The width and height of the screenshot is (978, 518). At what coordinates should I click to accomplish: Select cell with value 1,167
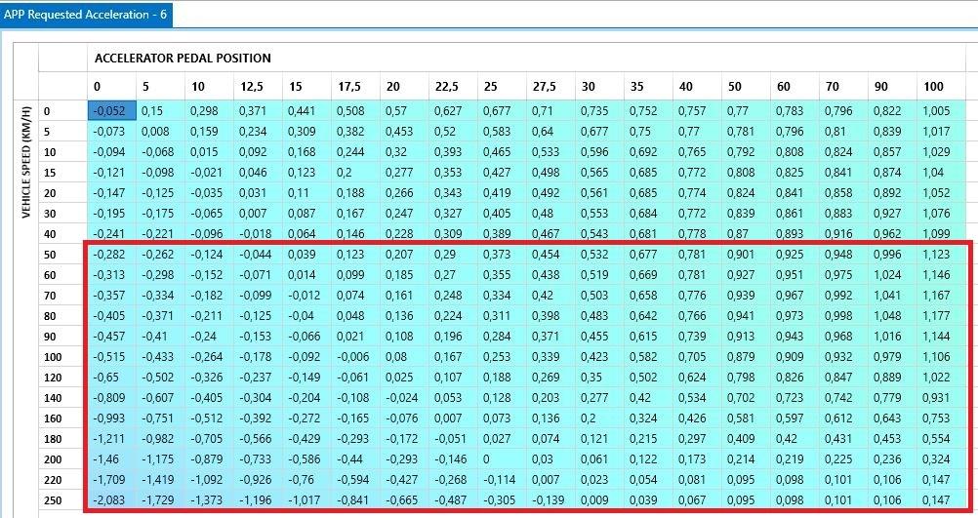click(941, 295)
